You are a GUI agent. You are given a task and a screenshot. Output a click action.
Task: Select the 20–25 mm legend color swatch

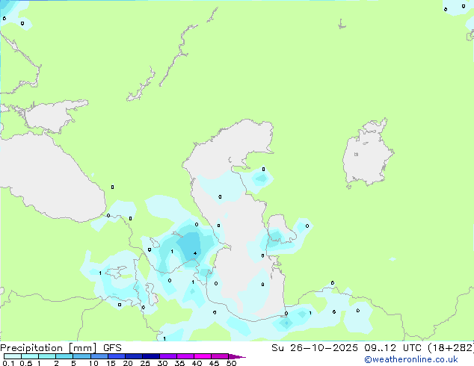133,356
